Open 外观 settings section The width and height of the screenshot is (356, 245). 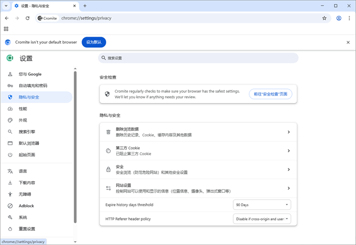pyautogui.click(x=37, y=121)
